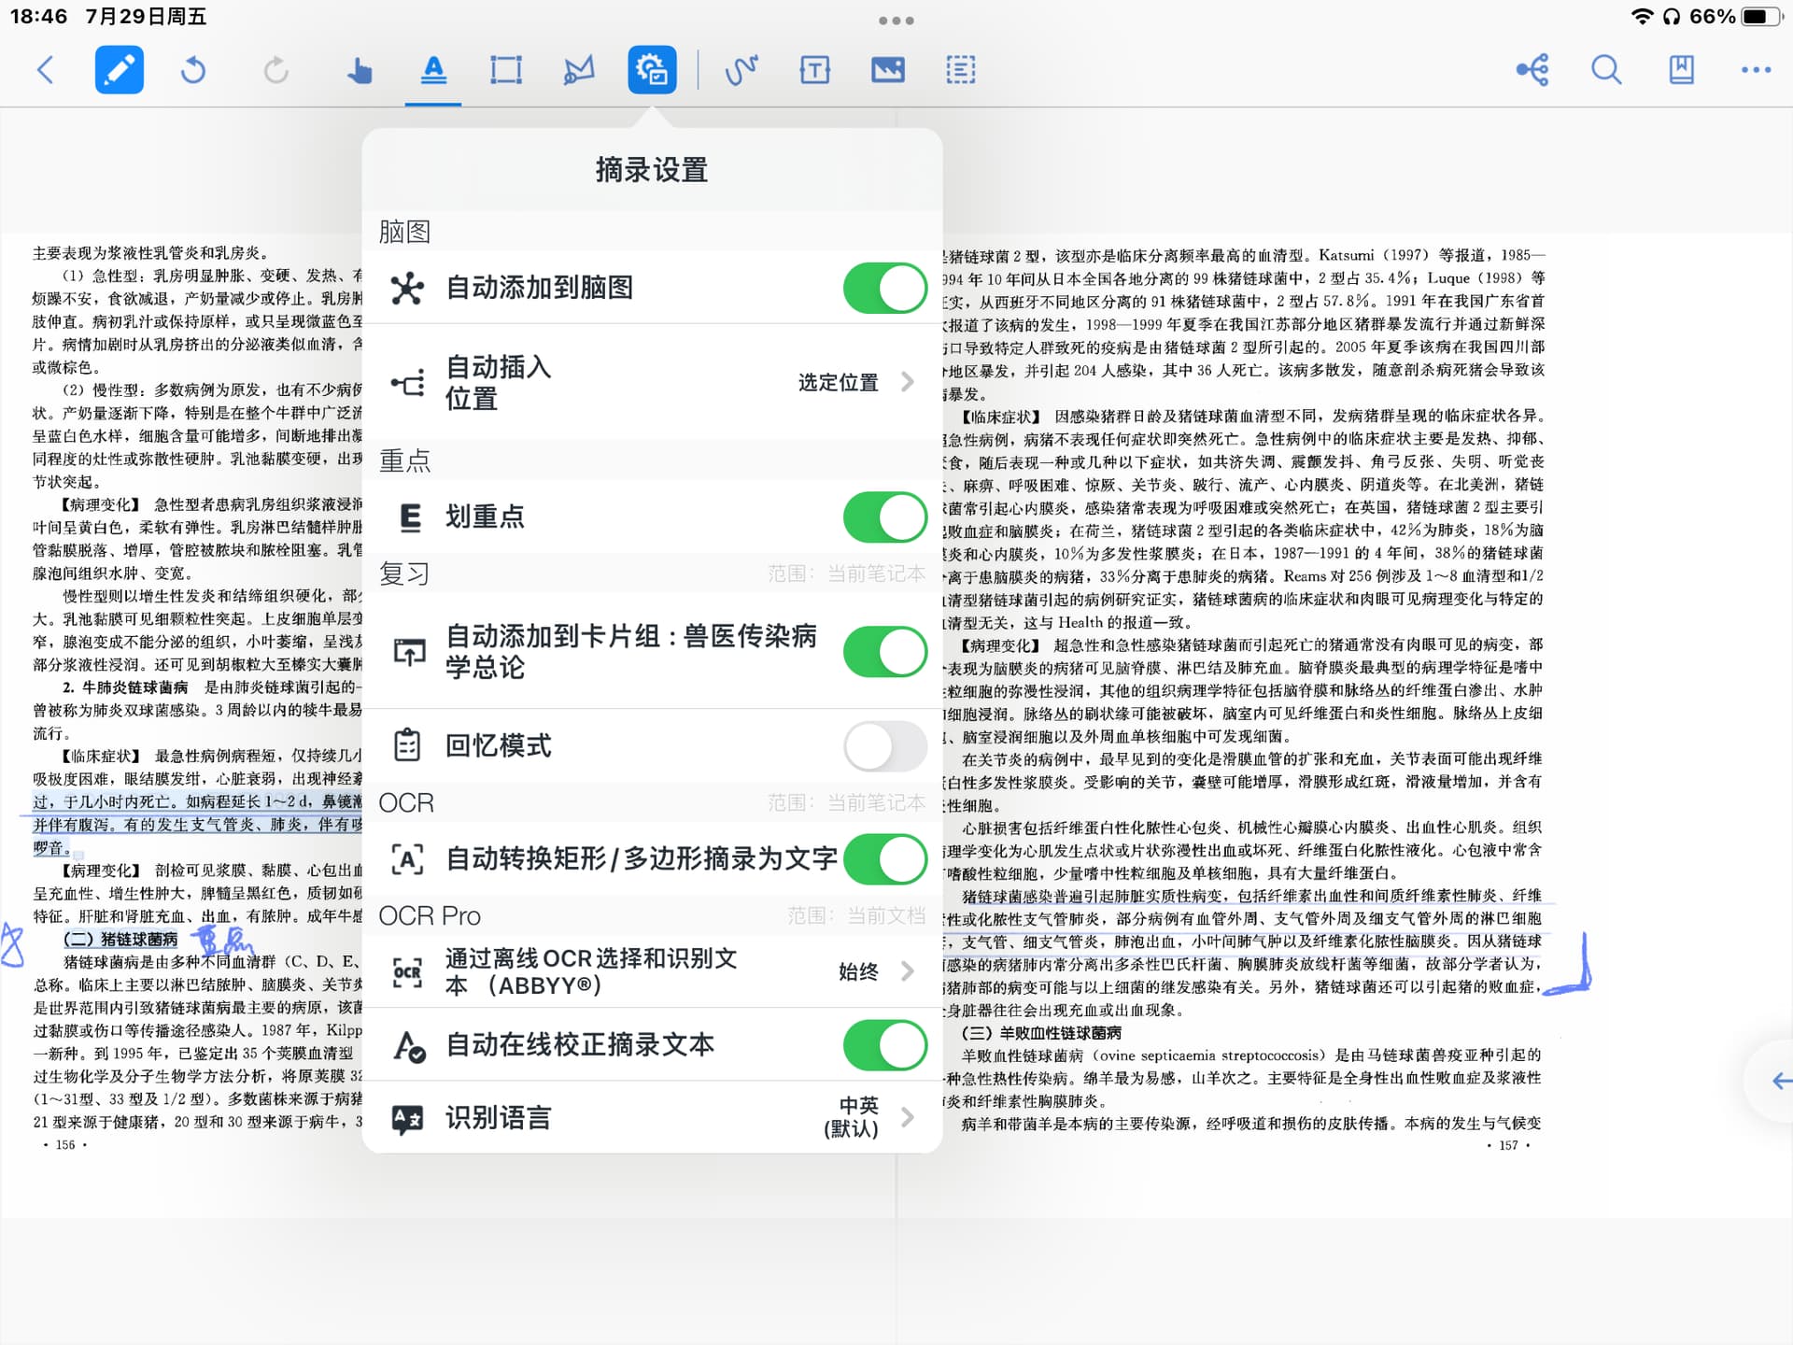The width and height of the screenshot is (1793, 1345).
Task: Tap heading 2. 牛肺炎链球菌病 on left page
Action: coord(125,687)
